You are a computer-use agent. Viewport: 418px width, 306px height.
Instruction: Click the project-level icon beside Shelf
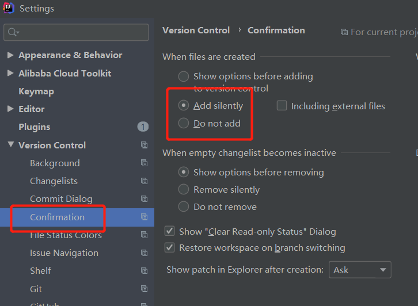coord(144,271)
